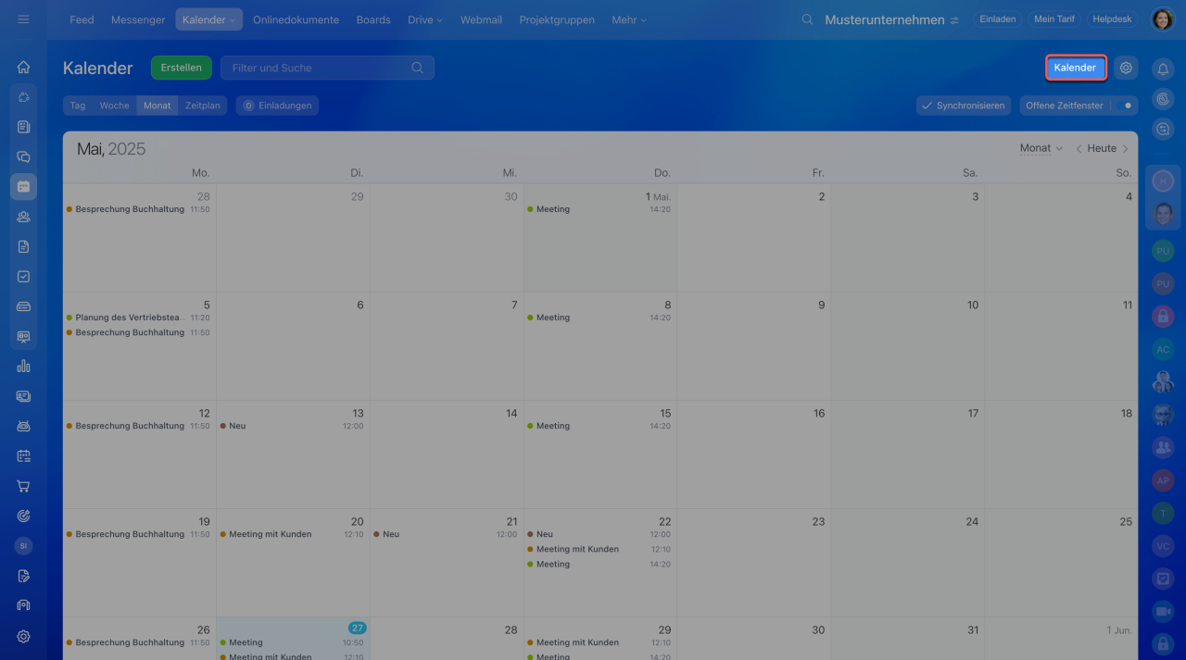Open the hamburger menu at top left
1186x660 pixels.
coord(23,19)
